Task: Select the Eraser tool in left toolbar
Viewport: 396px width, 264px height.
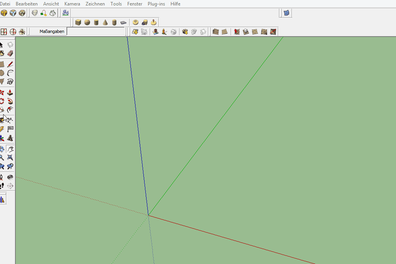Action: point(10,53)
